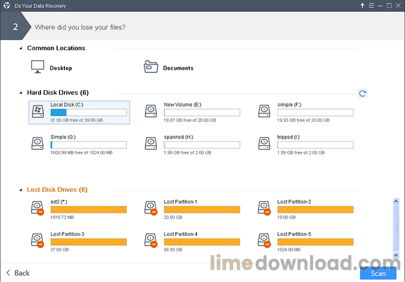Image resolution: width=405 pixels, height=282 pixels.
Task: Select the Desktop common location
Action: point(52,67)
